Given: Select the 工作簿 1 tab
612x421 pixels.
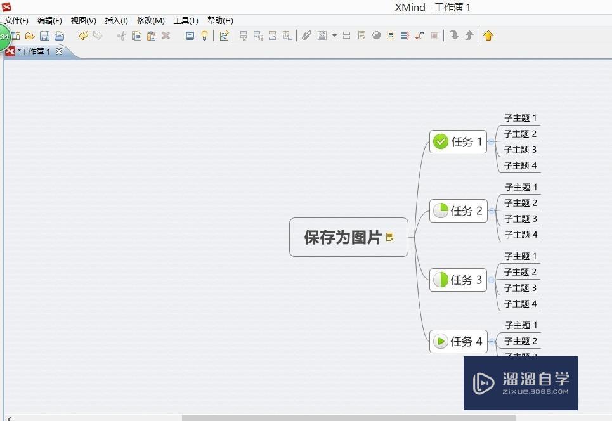Looking at the screenshot, I should tap(33, 51).
